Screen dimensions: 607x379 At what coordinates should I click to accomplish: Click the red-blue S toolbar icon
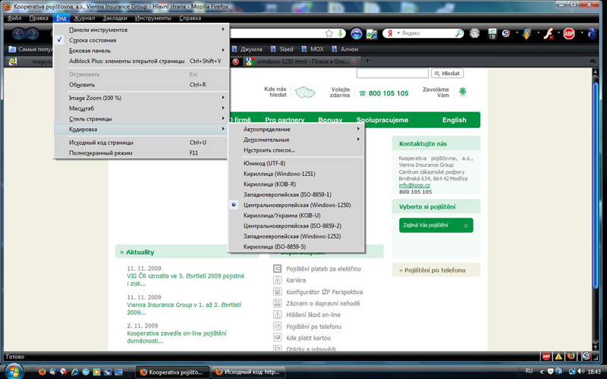tap(505, 33)
